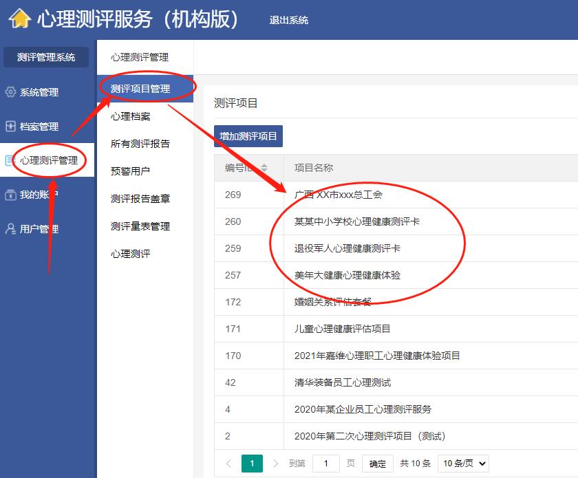Image resolution: width=578 pixels, height=478 pixels.
Task: Click the page number input field
Action: pos(326,464)
